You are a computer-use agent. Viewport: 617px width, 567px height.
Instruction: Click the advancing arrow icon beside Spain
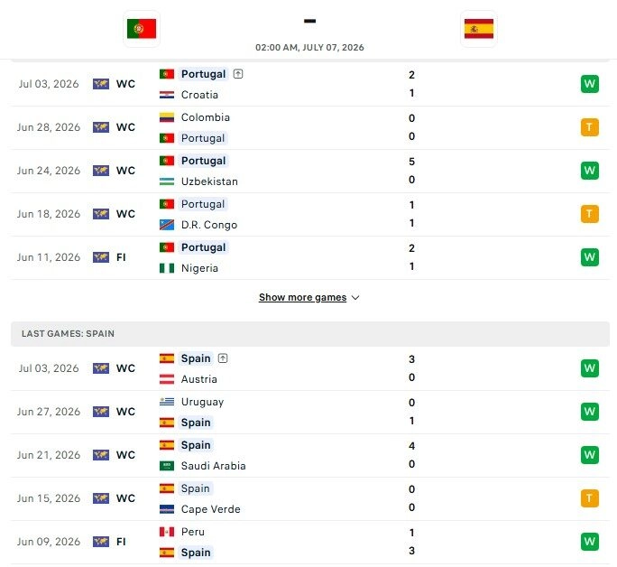point(223,358)
